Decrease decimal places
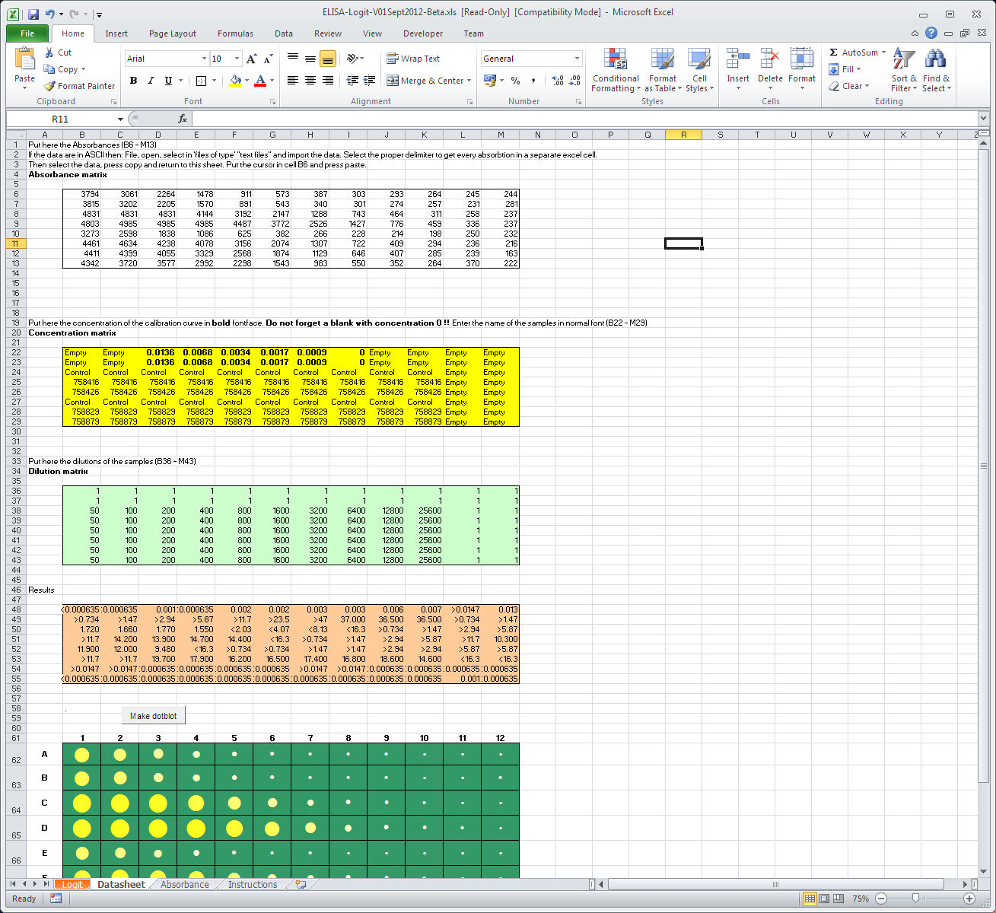996x913 pixels. tap(574, 80)
